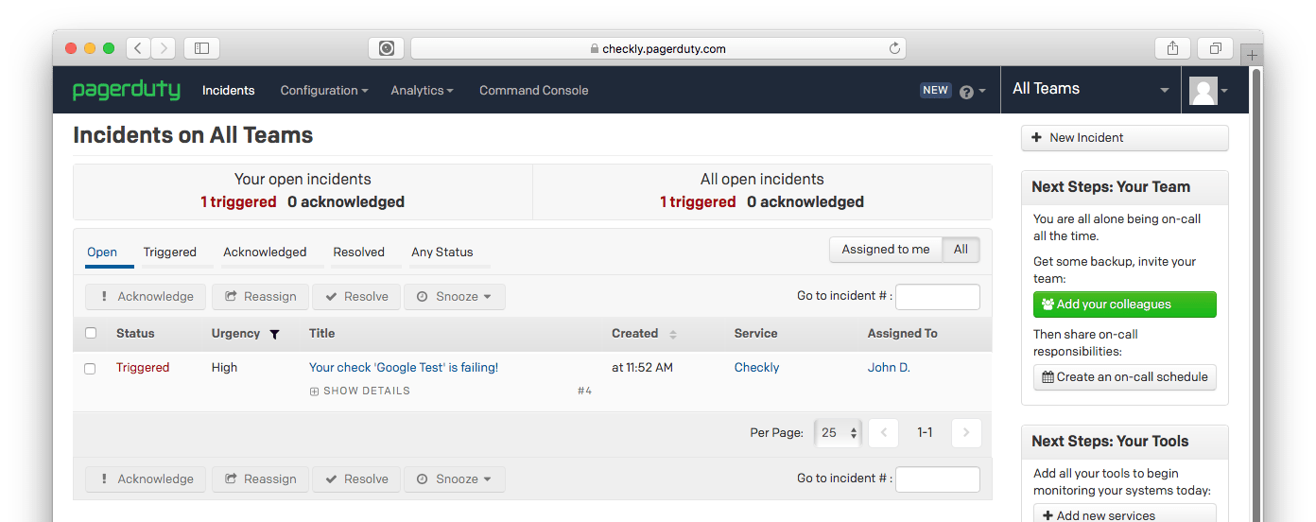The image size is (1316, 522).
Task: Focus the top Go to incident # field
Action: click(938, 297)
